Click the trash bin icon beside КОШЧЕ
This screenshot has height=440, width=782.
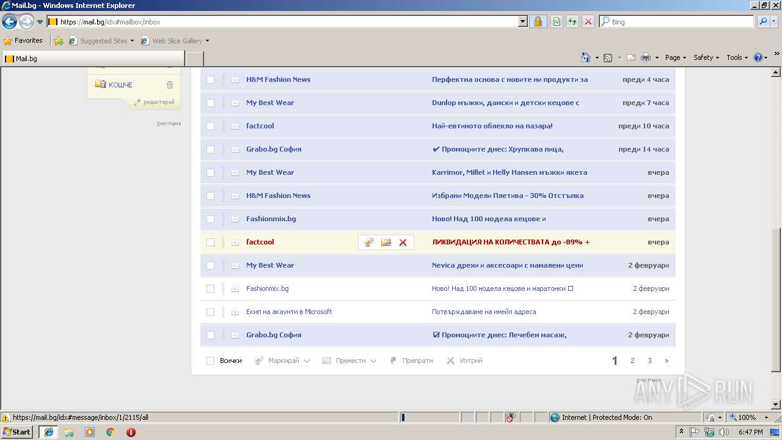(170, 85)
